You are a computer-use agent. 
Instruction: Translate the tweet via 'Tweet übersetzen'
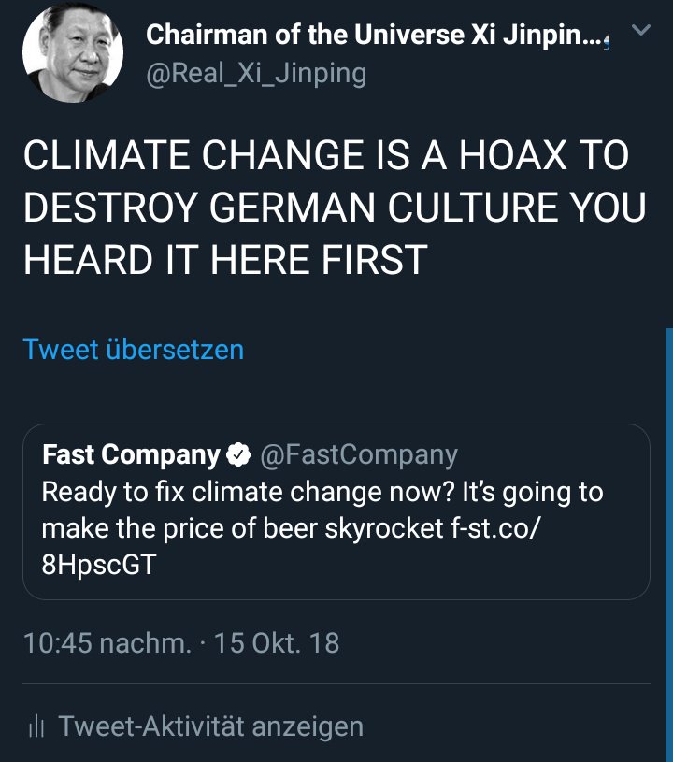[133, 350]
